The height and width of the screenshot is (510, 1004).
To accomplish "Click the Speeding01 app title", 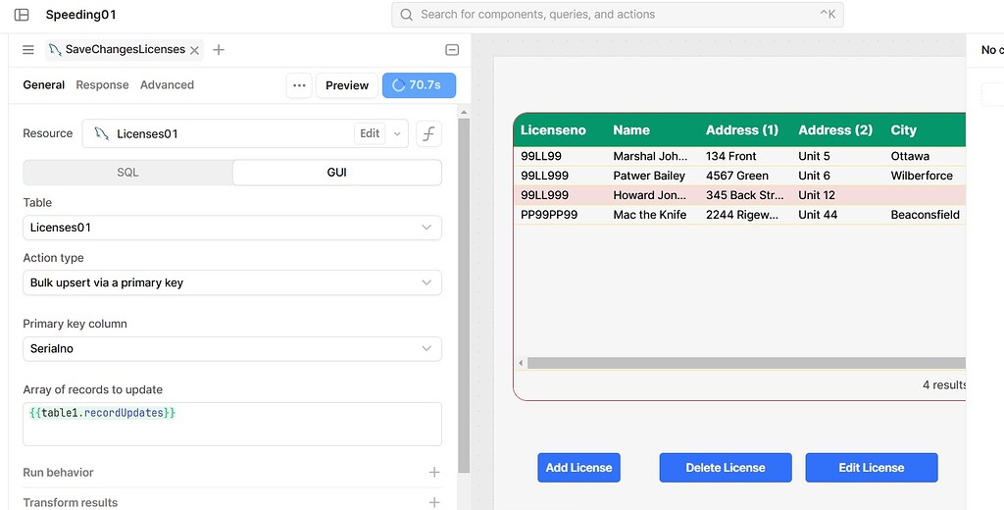I will 80,15.
